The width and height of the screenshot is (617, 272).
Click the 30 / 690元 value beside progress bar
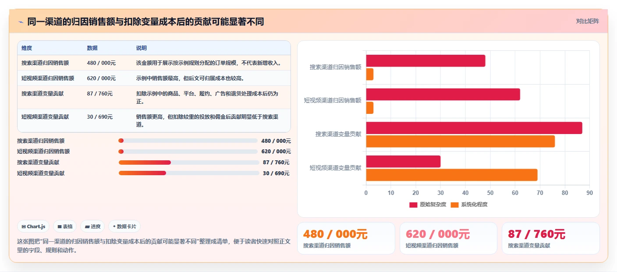point(276,173)
